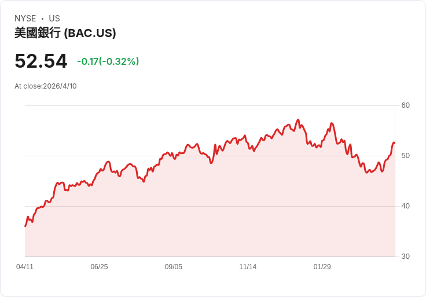The height and width of the screenshot is (297, 426).
Task: Select the US market label
Action: 54,19
